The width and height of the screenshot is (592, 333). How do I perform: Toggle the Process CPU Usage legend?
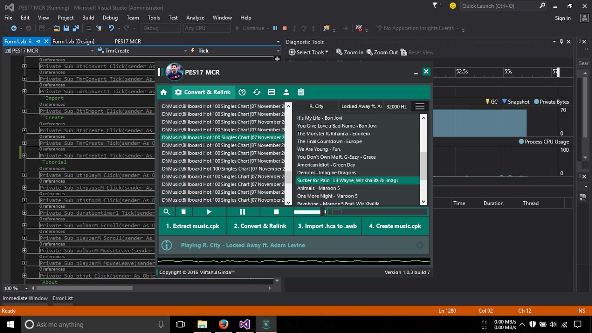click(544, 142)
